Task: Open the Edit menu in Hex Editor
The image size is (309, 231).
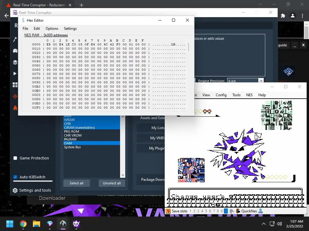Action: click(37, 29)
